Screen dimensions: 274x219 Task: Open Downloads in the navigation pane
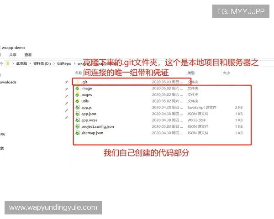coord(8,82)
